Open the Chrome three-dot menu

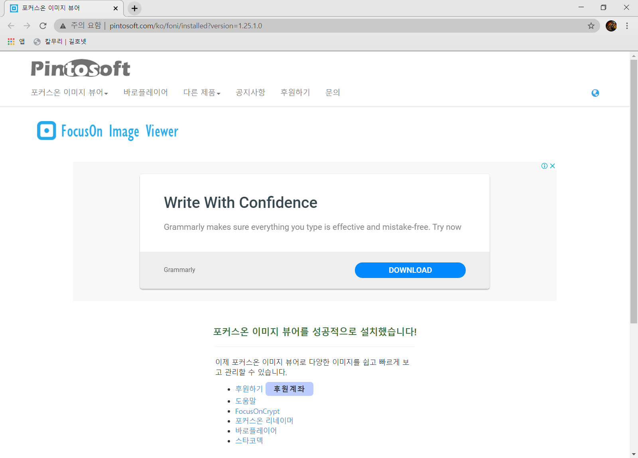[x=627, y=26]
